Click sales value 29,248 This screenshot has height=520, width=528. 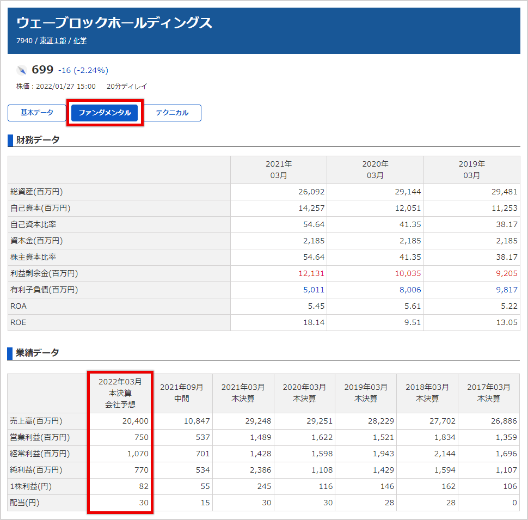coord(258,421)
